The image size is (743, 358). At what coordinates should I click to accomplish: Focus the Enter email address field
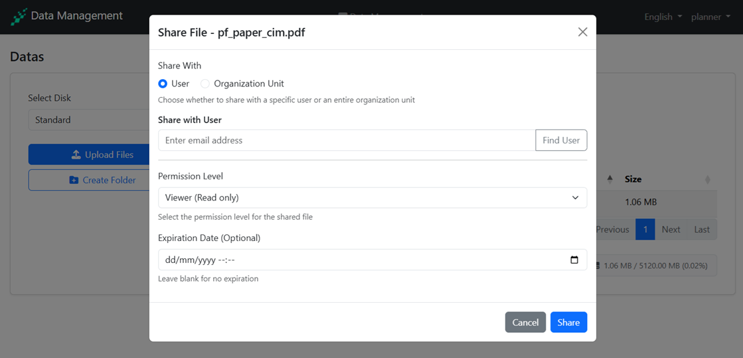click(x=347, y=140)
